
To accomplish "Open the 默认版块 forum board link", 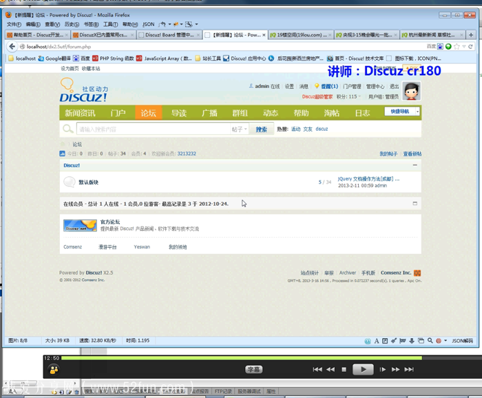I will coord(89,182).
